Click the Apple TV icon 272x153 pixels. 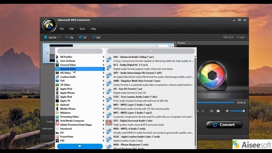pyautogui.click(x=57, y=101)
